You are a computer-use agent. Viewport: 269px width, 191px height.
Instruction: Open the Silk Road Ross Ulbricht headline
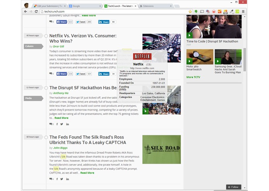[87, 140]
